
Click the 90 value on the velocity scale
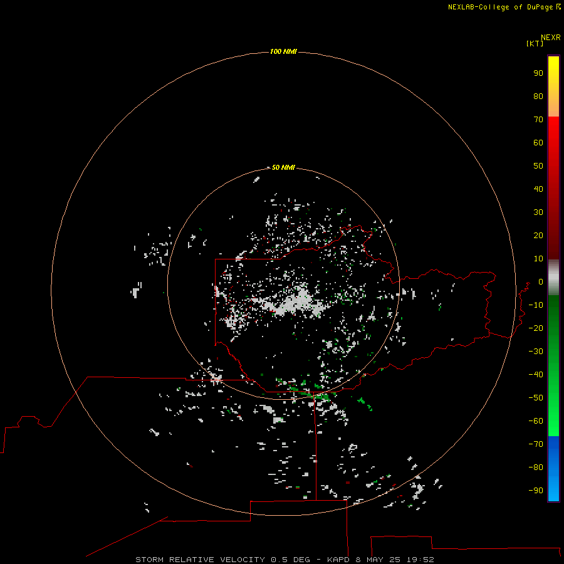[538, 73]
